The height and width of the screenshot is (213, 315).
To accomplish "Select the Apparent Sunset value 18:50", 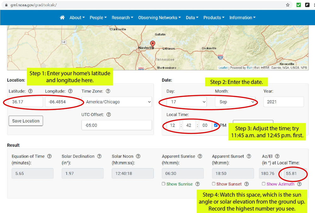I will (233, 173).
